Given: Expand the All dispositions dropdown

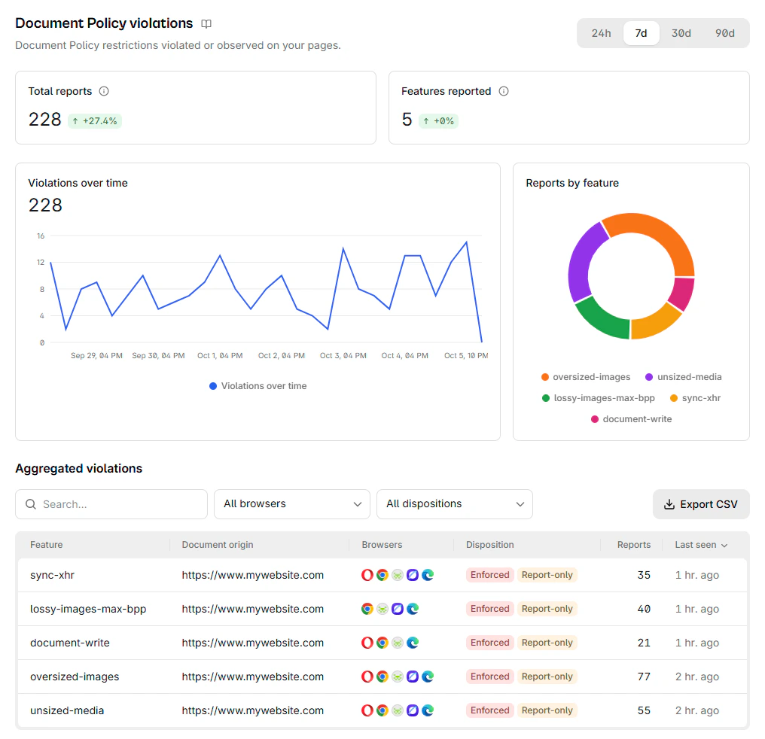Looking at the screenshot, I should [454, 504].
